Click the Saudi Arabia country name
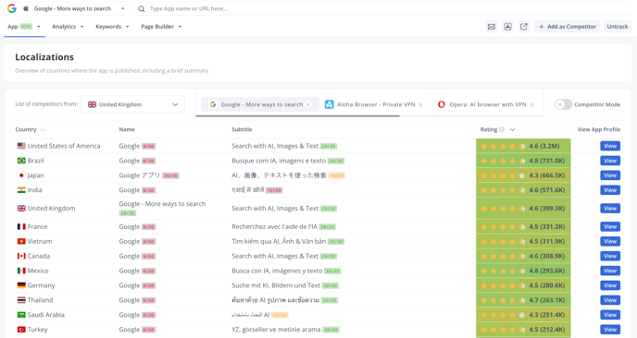The image size is (637, 338). pos(46,315)
